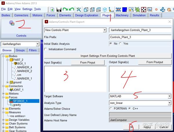Click the Output Signal(s) list box

click(140, 79)
